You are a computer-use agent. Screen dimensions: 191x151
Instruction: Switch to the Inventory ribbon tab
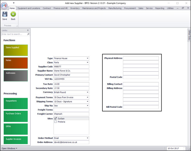point(75,8)
